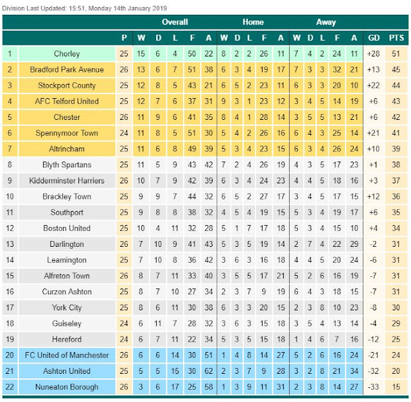The image size is (411, 402).
Task: Click Bradford Park Avenue's points 45
Action: (x=396, y=70)
